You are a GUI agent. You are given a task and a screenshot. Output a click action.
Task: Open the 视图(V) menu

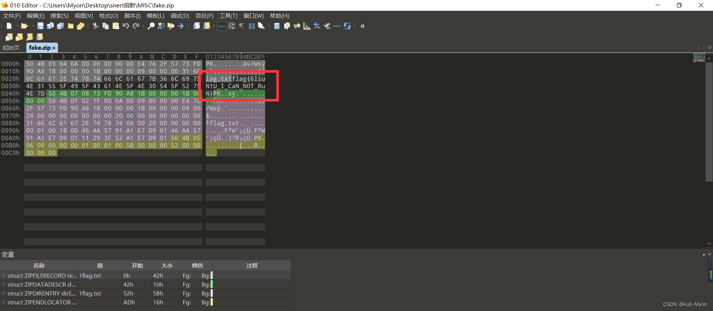pyautogui.click(x=84, y=16)
